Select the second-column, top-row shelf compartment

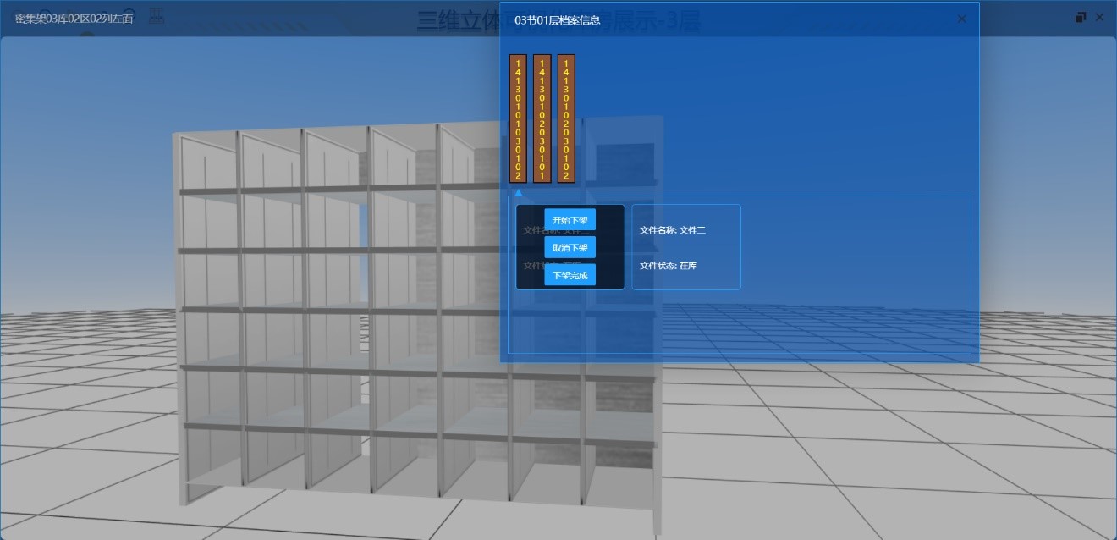click(x=271, y=161)
